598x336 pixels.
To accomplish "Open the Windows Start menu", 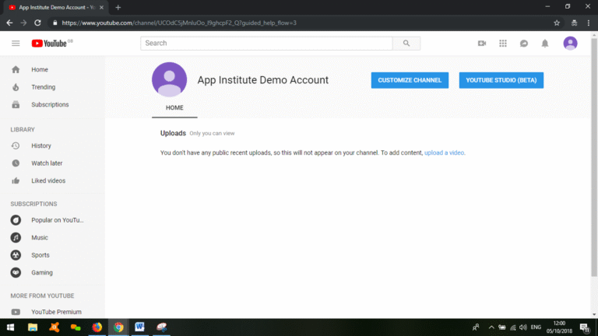I will tap(10, 327).
